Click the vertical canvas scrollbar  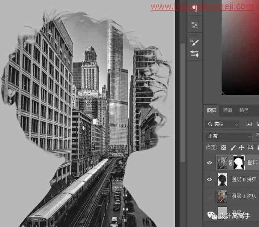(183, 102)
